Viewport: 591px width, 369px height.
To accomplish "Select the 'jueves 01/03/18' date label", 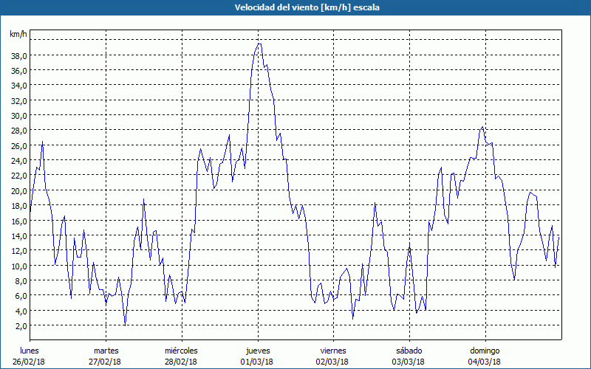I will point(257,356).
